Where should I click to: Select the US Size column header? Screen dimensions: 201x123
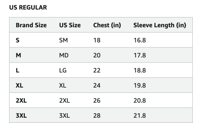click(70, 25)
